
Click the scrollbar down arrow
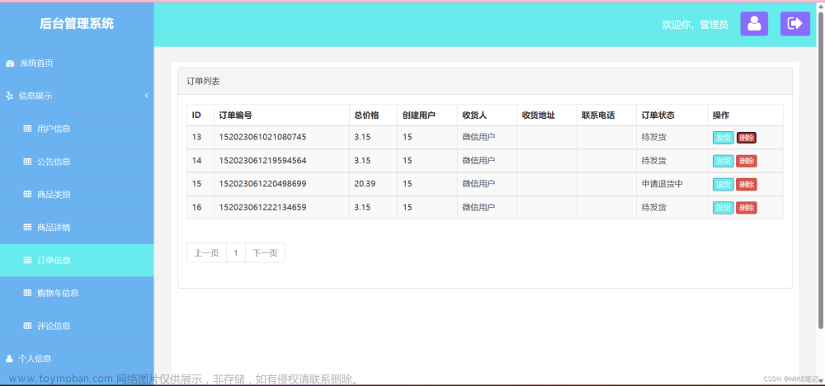pyautogui.click(x=821, y=379)
